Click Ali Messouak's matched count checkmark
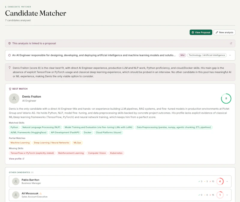The image size is (240, 202). (199, 195)
